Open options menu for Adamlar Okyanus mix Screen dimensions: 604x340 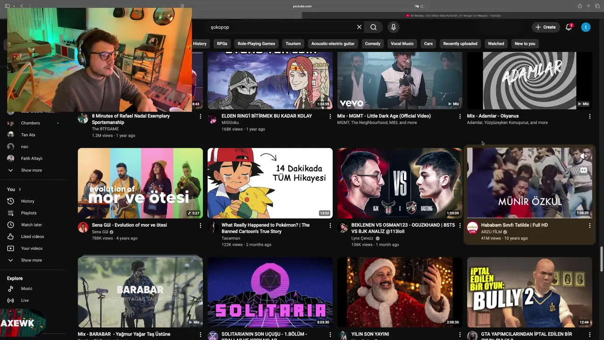pyautogui.click(x=589, y=116)
